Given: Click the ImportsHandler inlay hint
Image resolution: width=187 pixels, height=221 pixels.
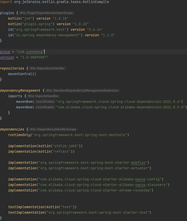Looking at the screenshot, I should tap(43, 96).
